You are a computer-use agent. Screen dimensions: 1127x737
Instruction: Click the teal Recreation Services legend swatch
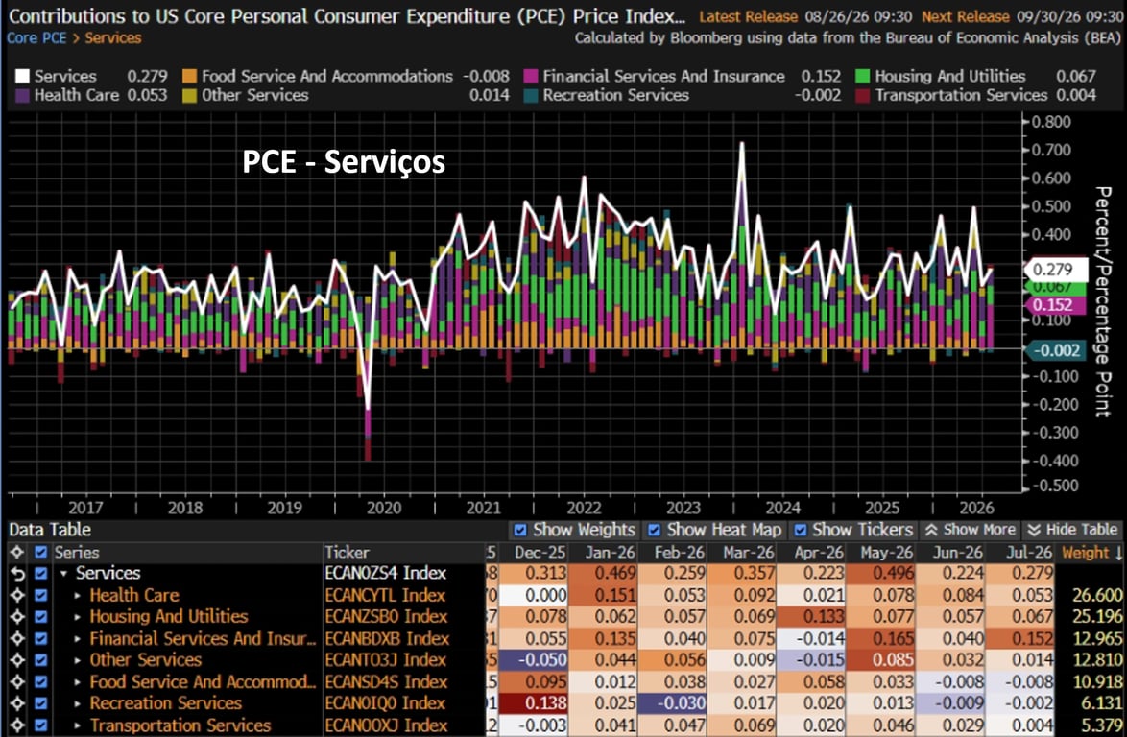tap(531, 96)
